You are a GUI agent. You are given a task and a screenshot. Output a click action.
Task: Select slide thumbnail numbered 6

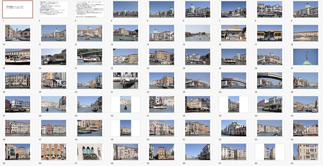pyautogui.click(x=197, y=9)
